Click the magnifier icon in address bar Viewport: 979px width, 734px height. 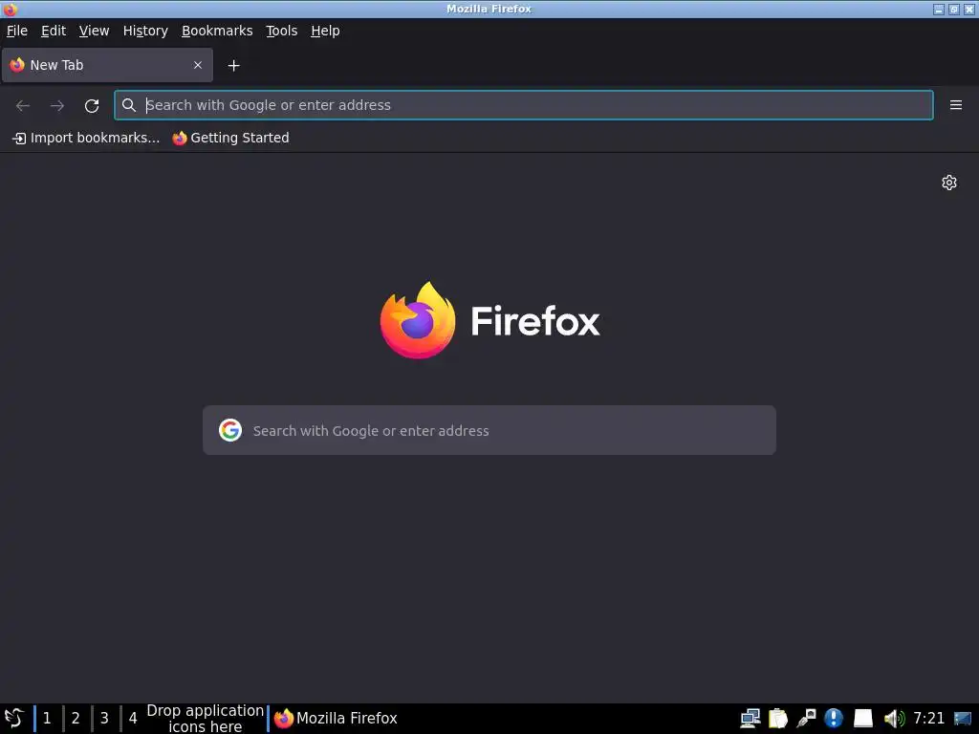pyautogui.click(x=129, y=105)
